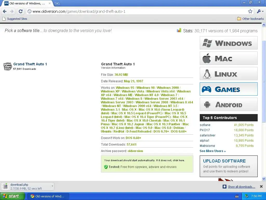This screenshot has height=200, width=266.
Task: Click the Ubuntu compatibility link
Action: pos(106,132)
